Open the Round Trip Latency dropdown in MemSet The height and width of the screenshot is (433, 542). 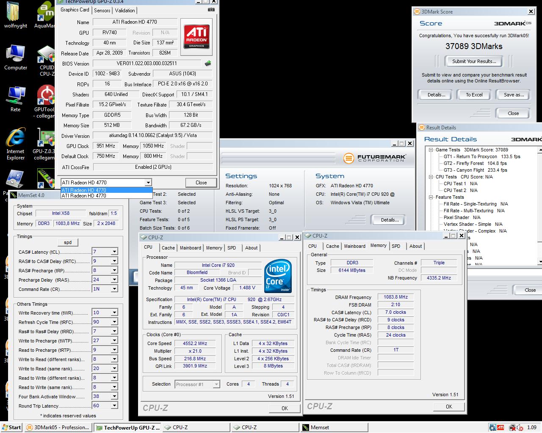pos(114,406)
